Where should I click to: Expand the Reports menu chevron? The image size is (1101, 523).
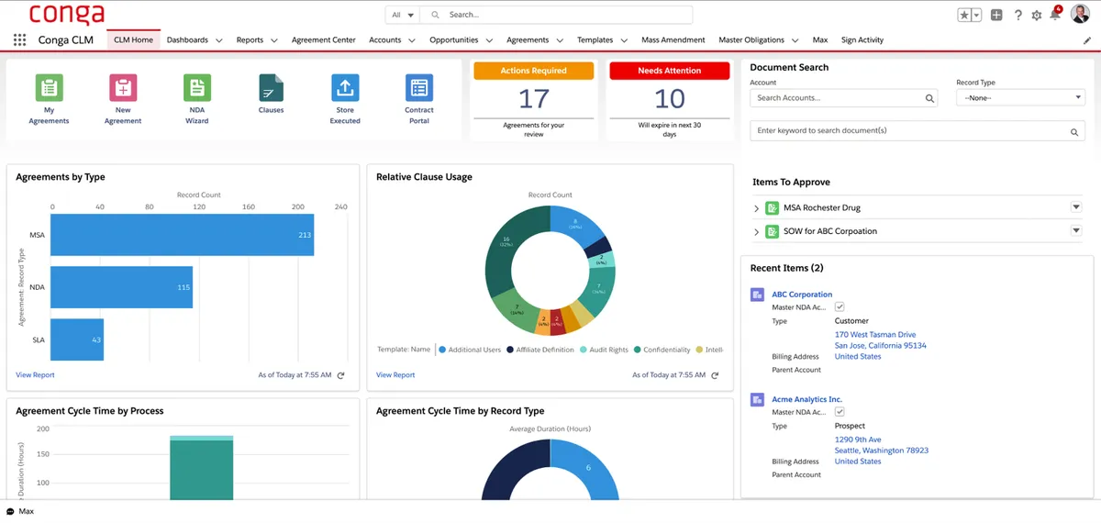274,40
